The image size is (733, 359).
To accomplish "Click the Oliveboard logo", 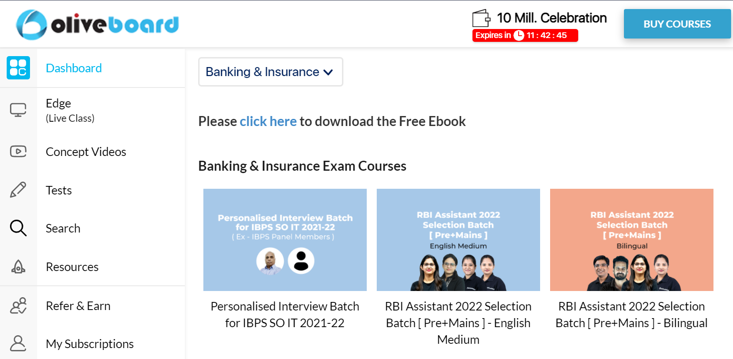I will tap(97, 24).
